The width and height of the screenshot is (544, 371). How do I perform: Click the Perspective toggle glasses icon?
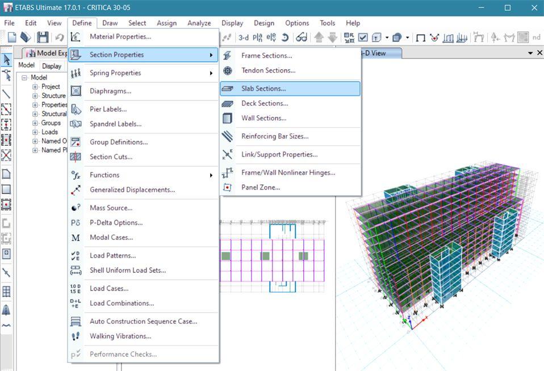(302, 37)
